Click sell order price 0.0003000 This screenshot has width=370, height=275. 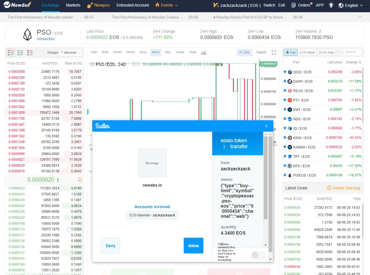[16, 72]
